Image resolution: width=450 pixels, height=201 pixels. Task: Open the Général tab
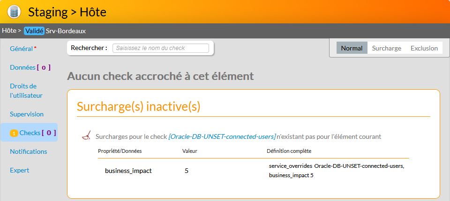coord(22,49)
